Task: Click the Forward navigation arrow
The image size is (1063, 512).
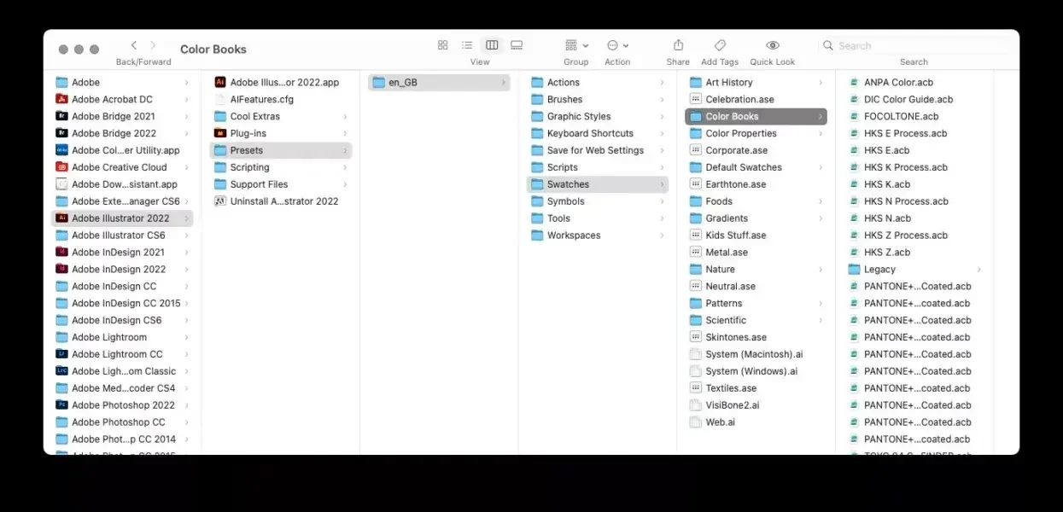Action: [x=154, y=45]
